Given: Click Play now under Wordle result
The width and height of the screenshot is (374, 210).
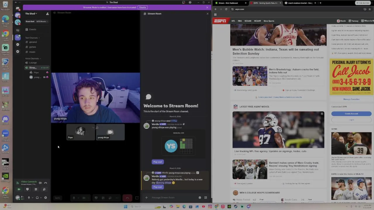Looking at the screenshot, I should coord(158,162).
